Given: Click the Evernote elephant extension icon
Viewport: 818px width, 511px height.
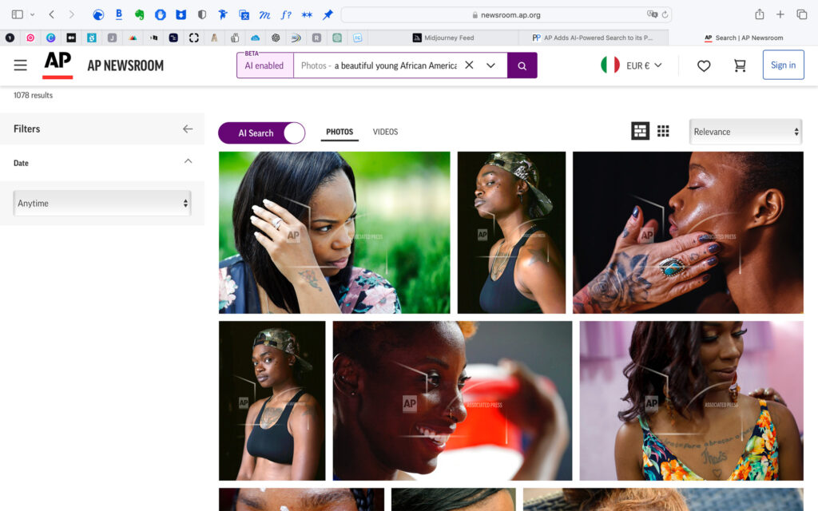Looking at the screenshot, I should pyautogui.click(x=139, y=14).
